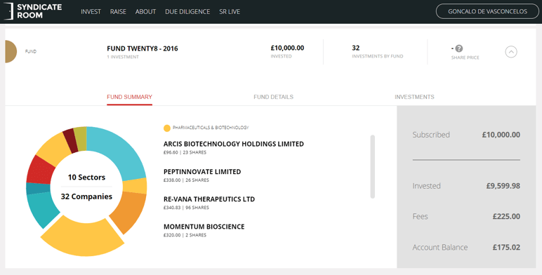Open Momentum Bioscience holding

click(x=204, y=227)
